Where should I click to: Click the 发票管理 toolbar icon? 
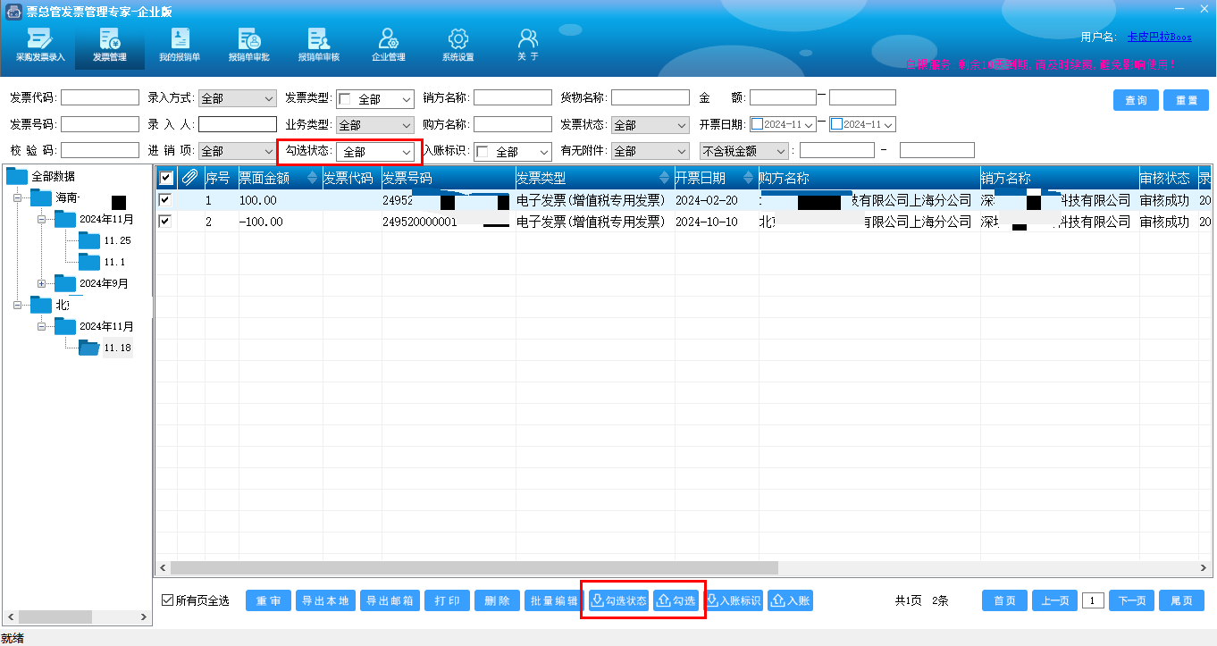[110, 45]
